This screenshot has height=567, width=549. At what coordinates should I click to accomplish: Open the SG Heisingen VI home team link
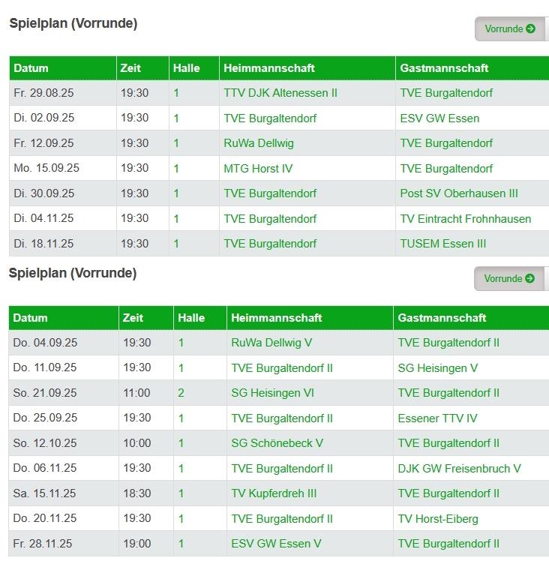(x=272, y=393)
